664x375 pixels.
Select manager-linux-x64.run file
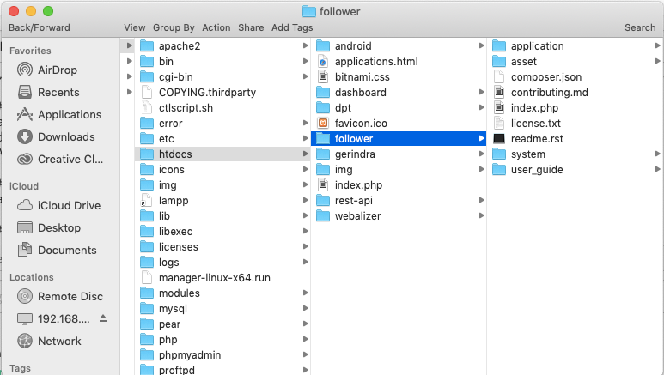[x=222, y=278]
